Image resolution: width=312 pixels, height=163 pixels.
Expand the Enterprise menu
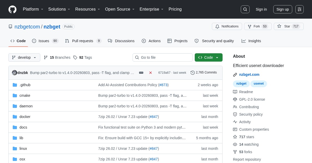(x=151, y=9)
